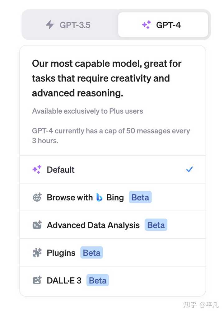Select the DALL·E 3 mode
This screenshot has height=314, width=224.
coord(64,280)
